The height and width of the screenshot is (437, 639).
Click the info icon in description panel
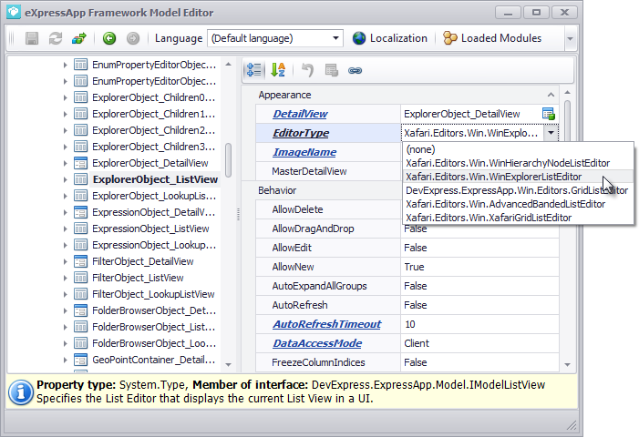[x=21, y=392]
